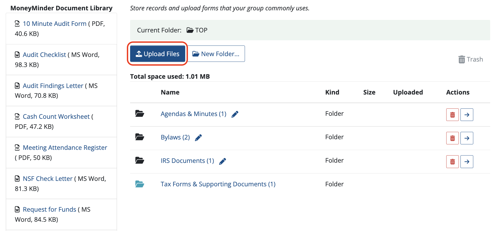The width and height of the screenshot is (497, 231).
Task: Open Tax Forms & Supporting Documents folder
Action: [x=218, y=184]
